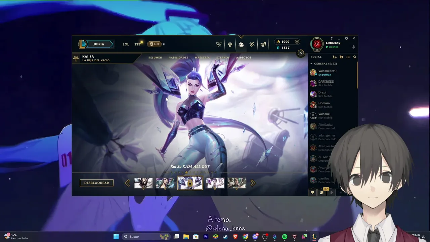Launch the LoR external link button
430x242 pixels.
point(155,44)
